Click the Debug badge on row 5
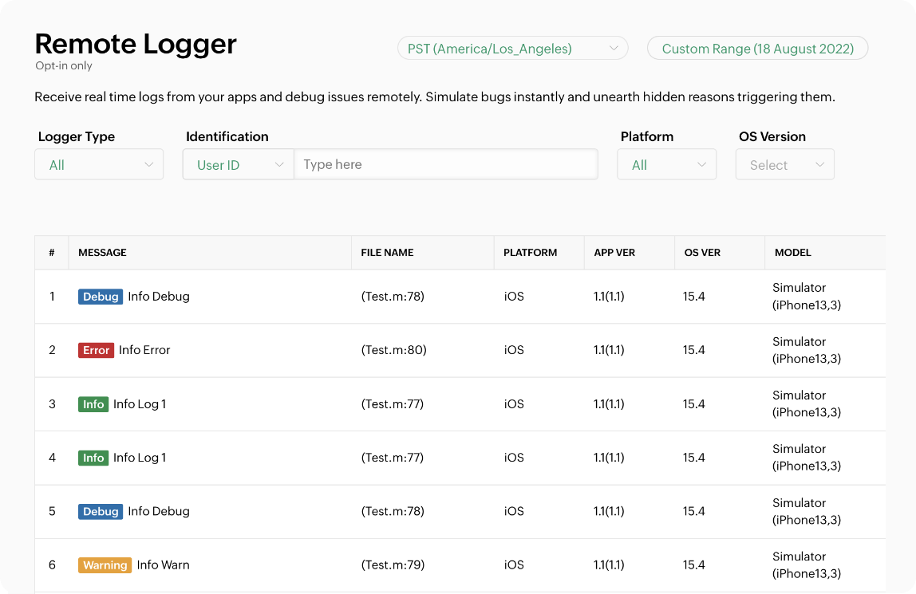The image size is (916, 594). point(101,511)
